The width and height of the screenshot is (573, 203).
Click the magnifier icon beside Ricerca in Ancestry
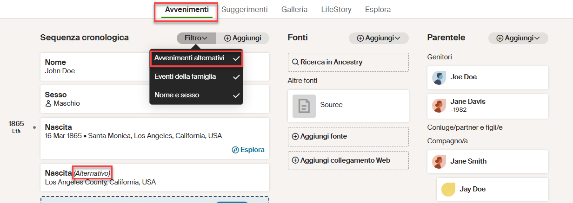tap(295, 62)
